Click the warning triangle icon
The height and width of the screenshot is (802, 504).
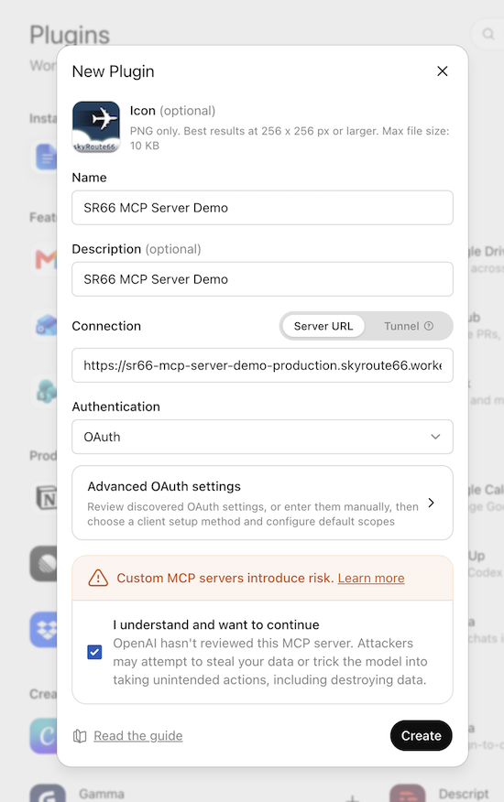pos(98,578)
